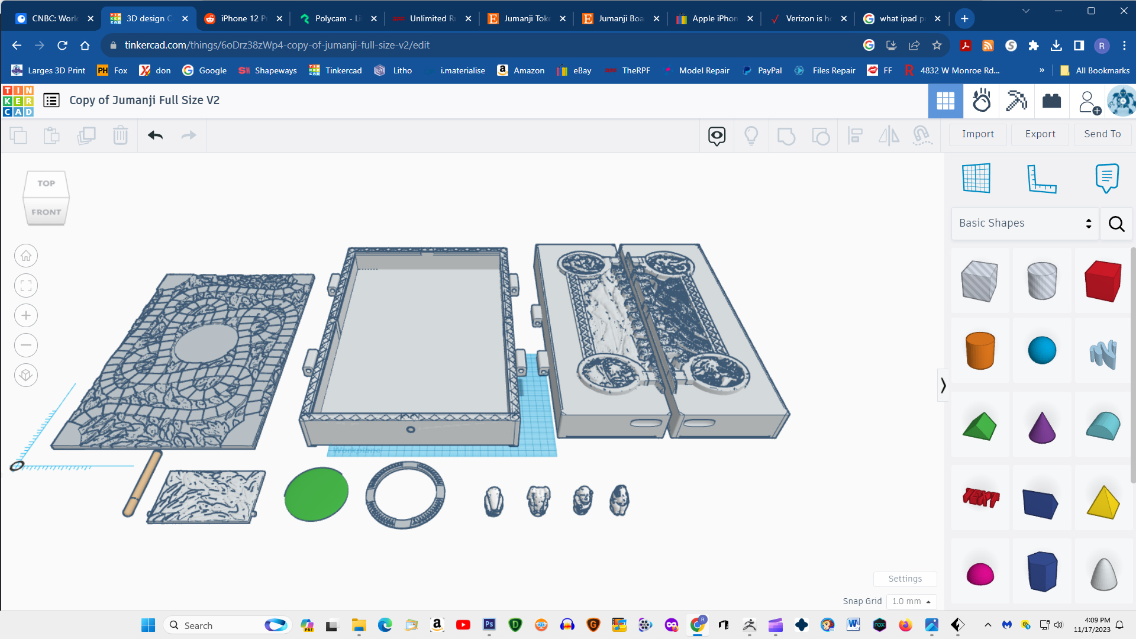Pick the orange Cylinder shape
Viewport: 1136px width, 639px height.
click(980, 351)
